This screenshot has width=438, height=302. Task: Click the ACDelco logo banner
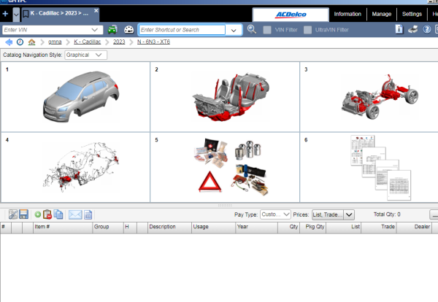(291, 15)
